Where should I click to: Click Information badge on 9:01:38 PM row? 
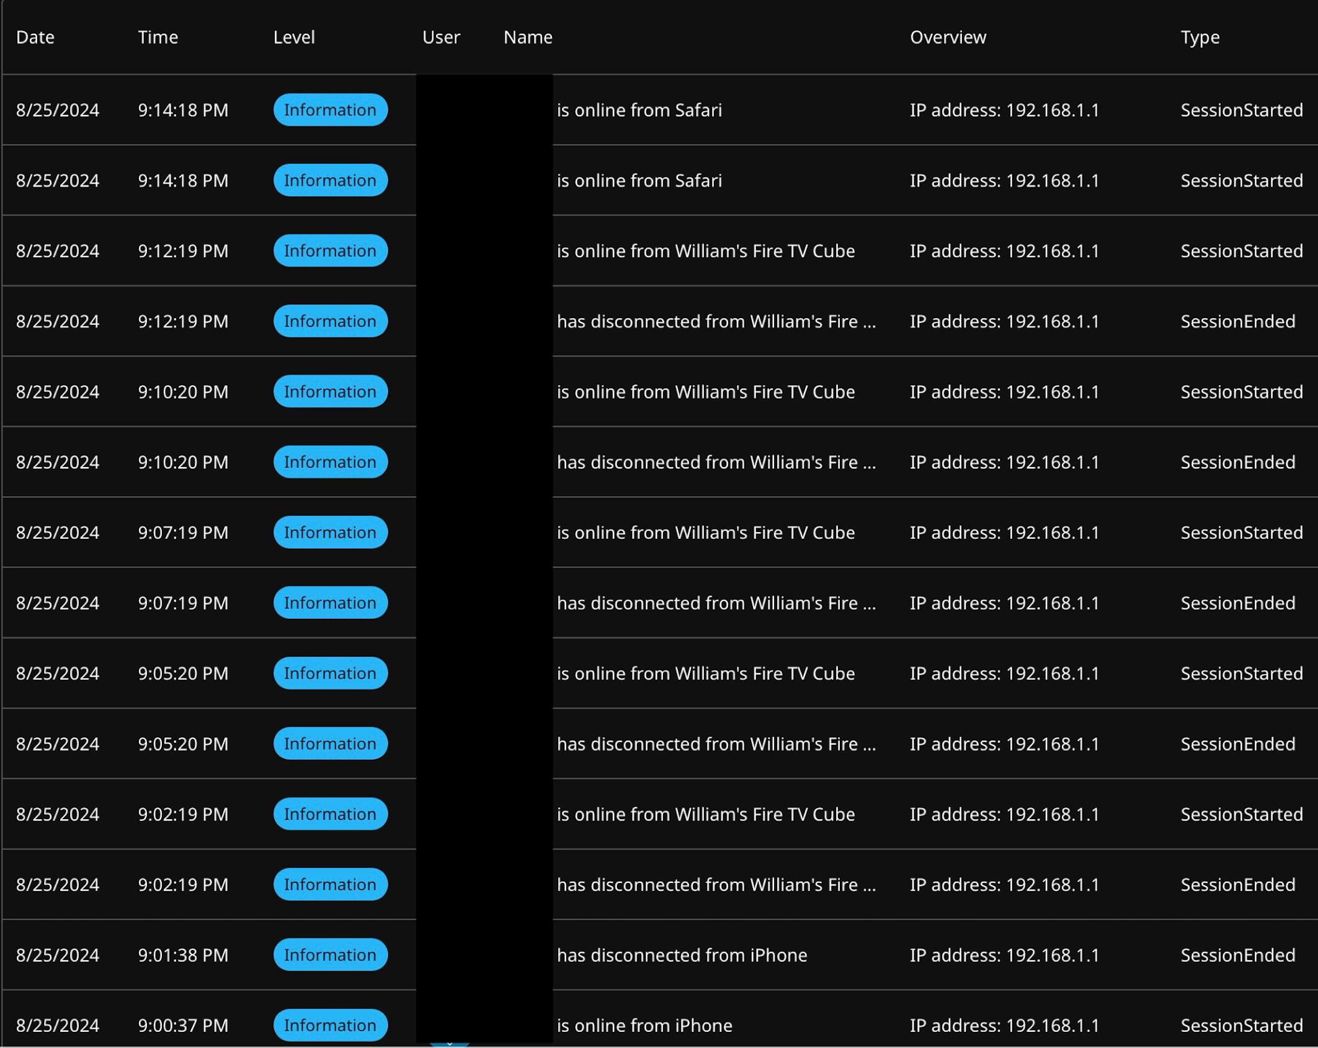click(x=330, y=955)
